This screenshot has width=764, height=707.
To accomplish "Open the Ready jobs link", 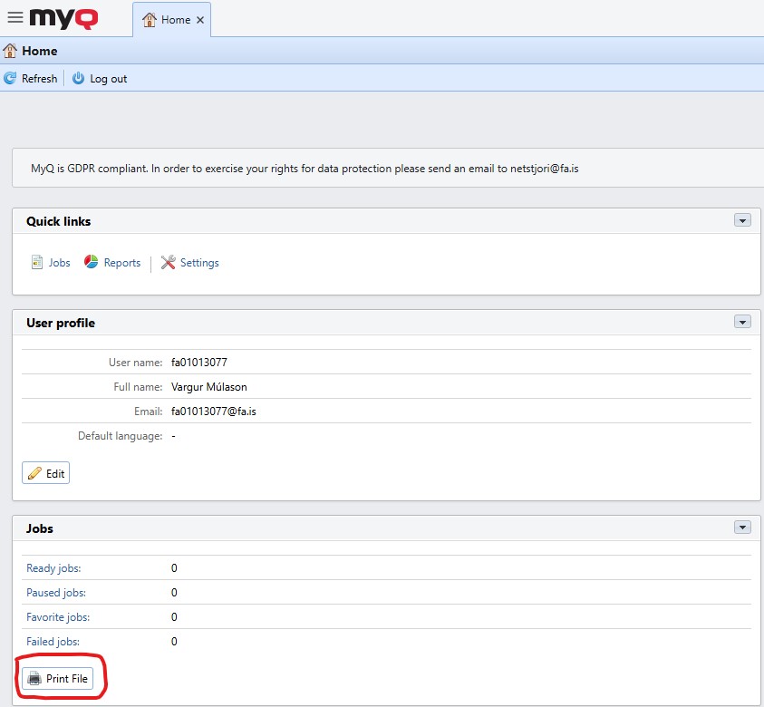I will click(x=53, y=568).
